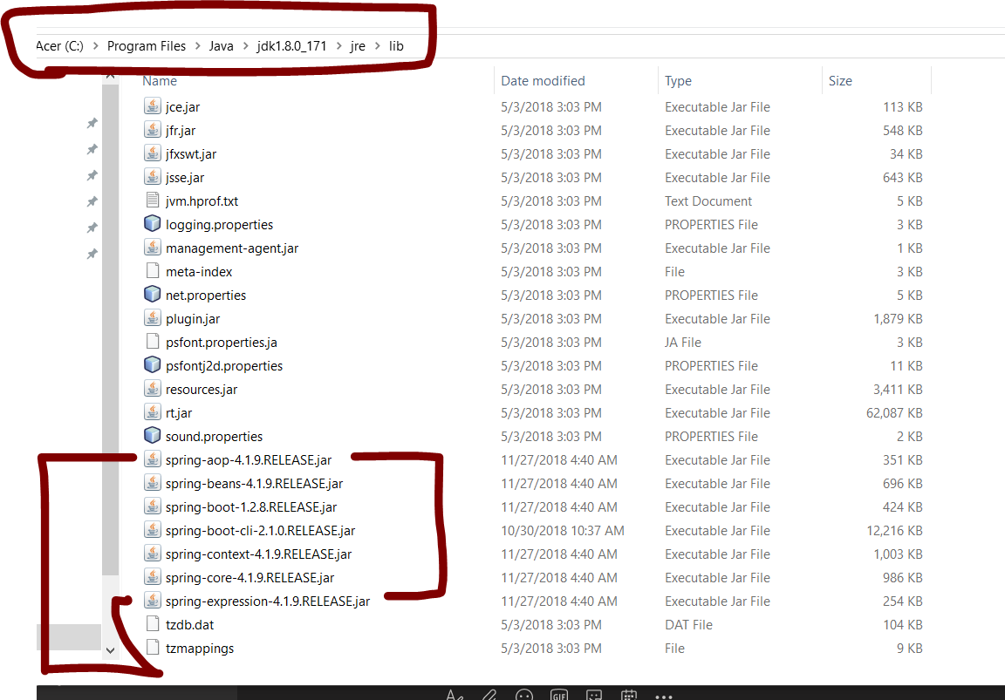This screenshot has width=1005, height=700.
Task: Open the GIF button in bottom toolbar
Action: click(559, 696)
